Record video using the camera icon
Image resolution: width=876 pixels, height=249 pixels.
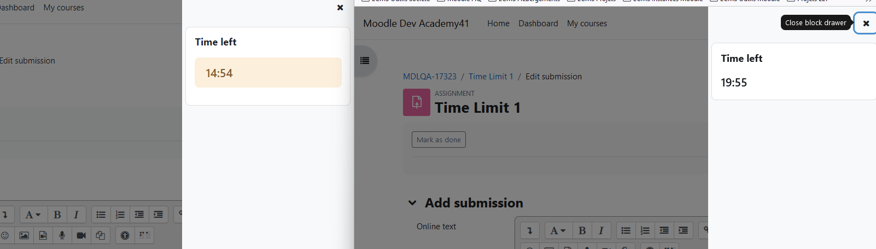tap(81, 235)
